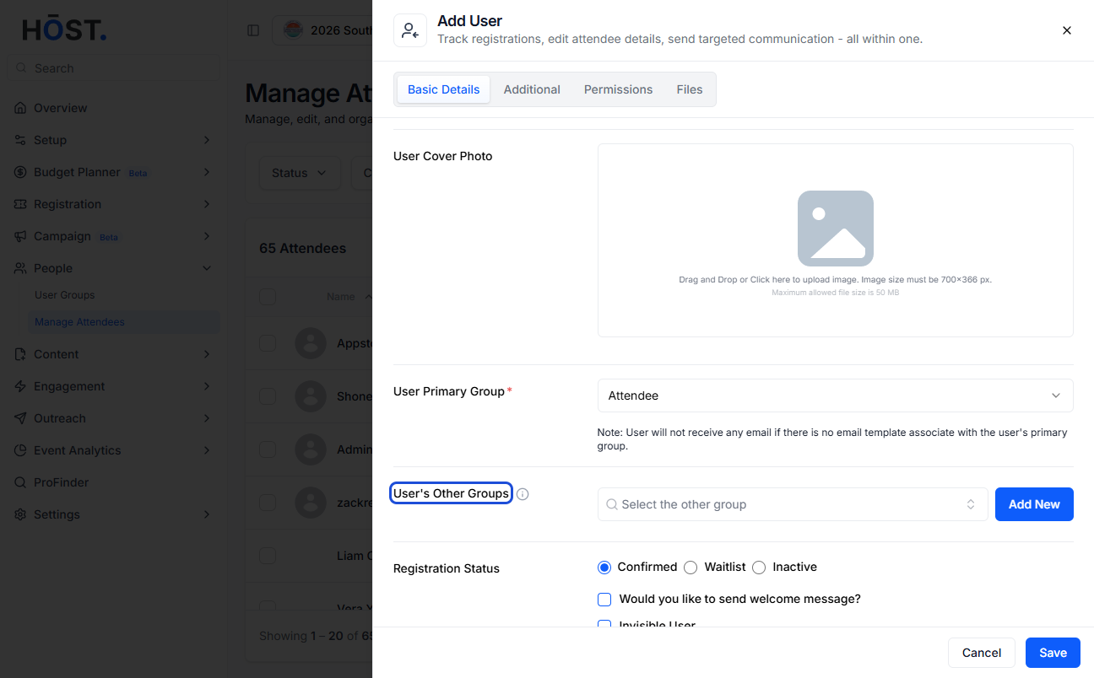Switch to the Basic Details tab
1094x678 pixels.
(x=443, y=89)
